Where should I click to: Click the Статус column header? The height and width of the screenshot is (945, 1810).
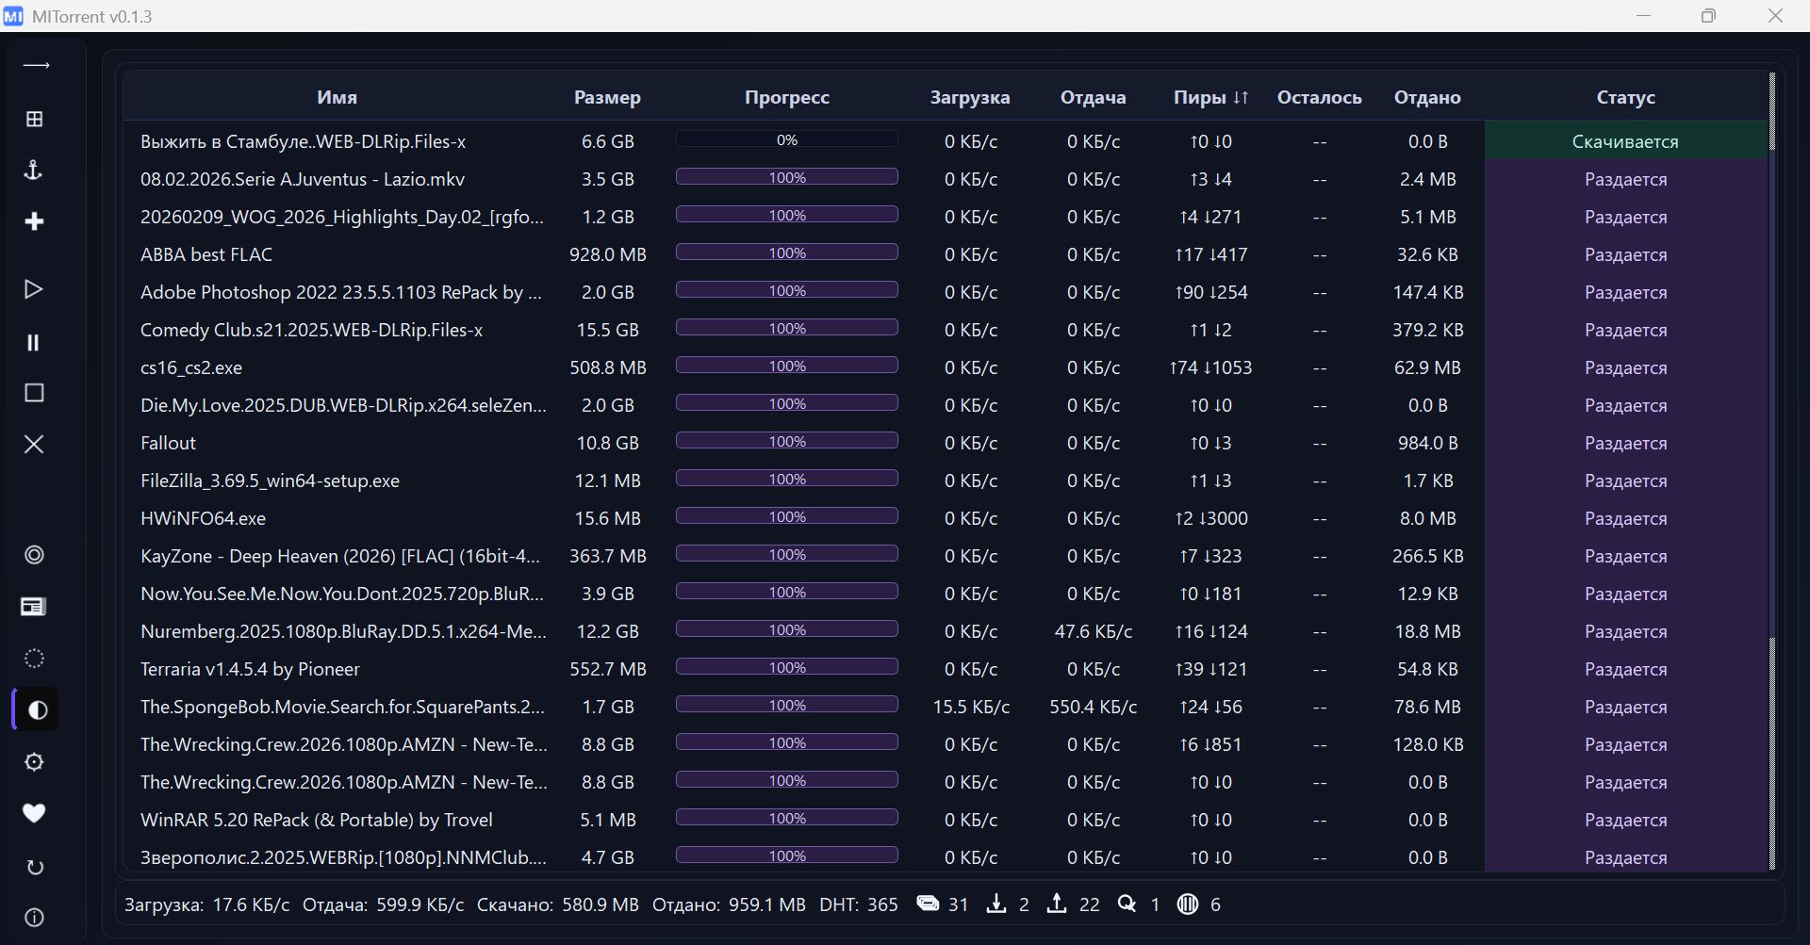point(1625,97)
